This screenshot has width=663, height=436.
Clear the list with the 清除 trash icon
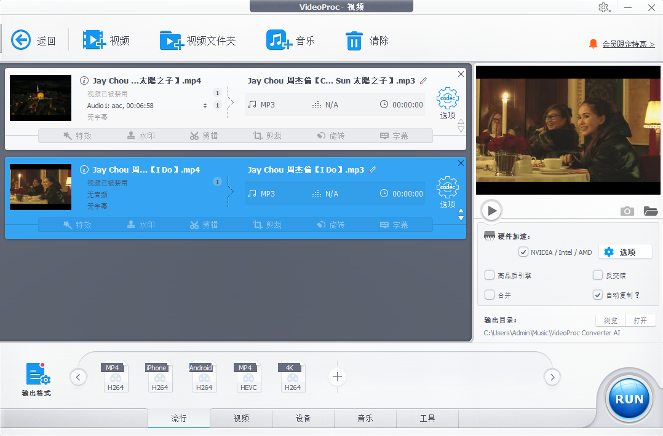[354, 41]
